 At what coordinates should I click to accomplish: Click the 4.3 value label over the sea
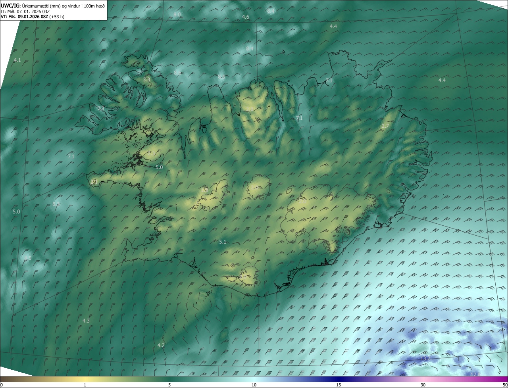[x=86, y=321]
